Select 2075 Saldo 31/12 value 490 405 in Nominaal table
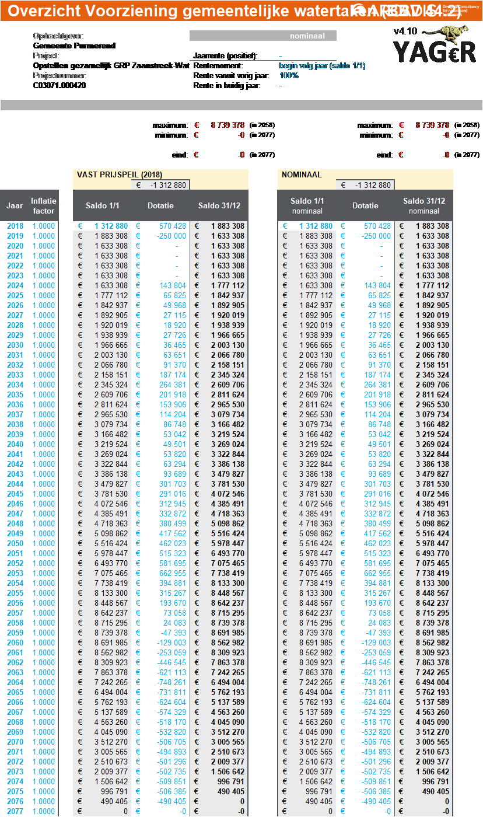Screen dimensions: 483x817 coord(435,791)
